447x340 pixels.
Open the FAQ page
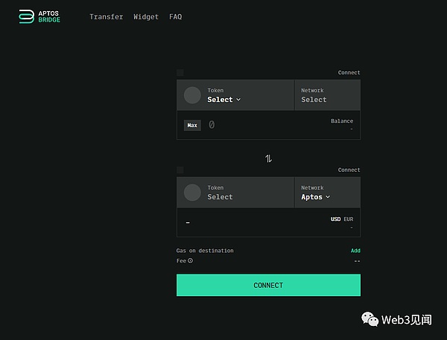(x=175, y=16)
